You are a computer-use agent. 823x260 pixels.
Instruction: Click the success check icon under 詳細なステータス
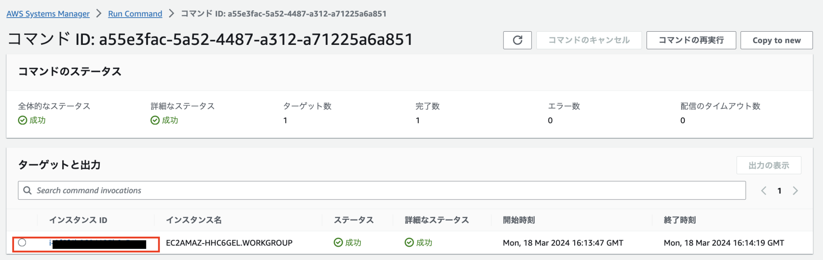click(155, 120)
